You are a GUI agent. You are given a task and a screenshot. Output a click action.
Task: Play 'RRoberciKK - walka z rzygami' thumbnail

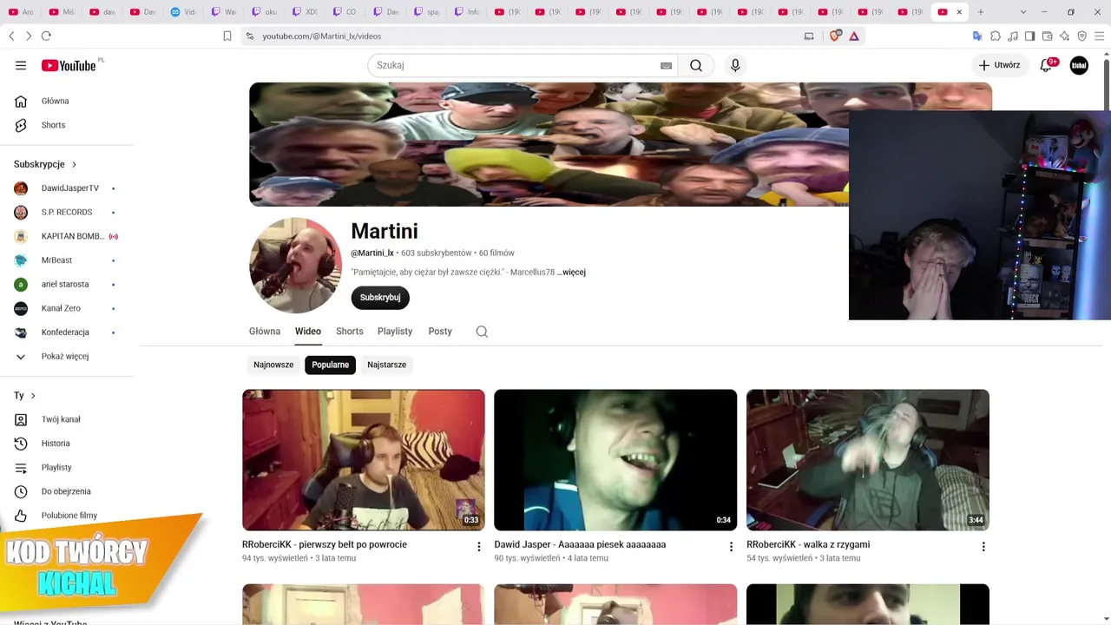point(868,460)
